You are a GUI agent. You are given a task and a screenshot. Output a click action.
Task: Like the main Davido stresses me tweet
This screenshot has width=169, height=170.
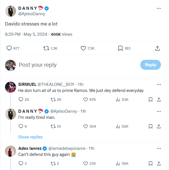click(84, 48)
